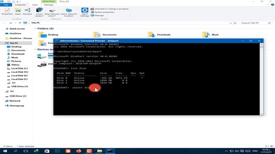
Task: Open System properties from the ribbon
Action: click(x=103, y=12)
